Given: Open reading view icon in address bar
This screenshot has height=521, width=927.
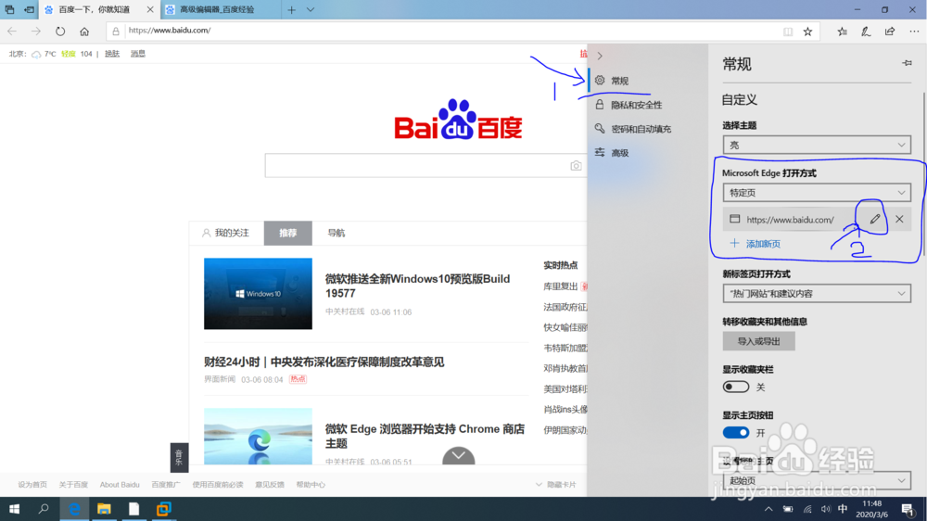Looking at the screenshot, I should [x=787, y=32].
